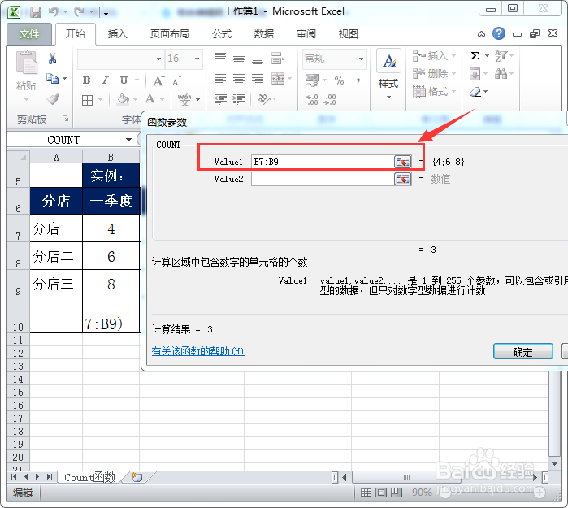
Task: Expand the Paste options arrow
Action: pos(26,99)
